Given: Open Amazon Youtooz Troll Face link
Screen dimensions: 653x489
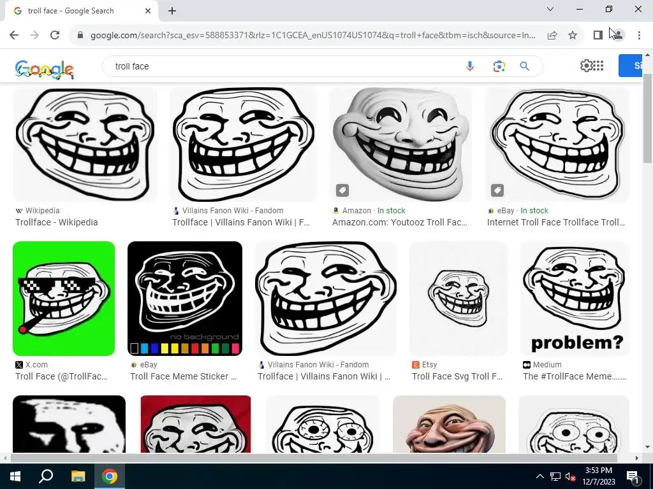Looking at the screenshot, I should [x=399, y=222].
